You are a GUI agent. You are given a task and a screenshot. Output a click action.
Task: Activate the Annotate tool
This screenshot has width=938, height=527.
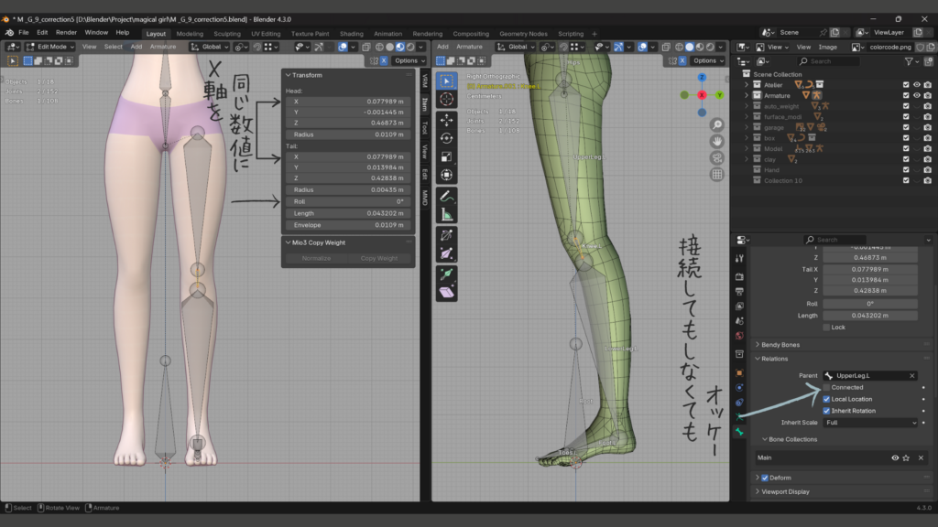pyautogui.click(x=446, y=195)
